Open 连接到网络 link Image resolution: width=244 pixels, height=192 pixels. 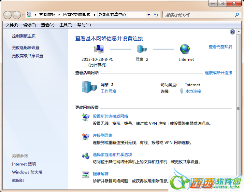(103, 136)
